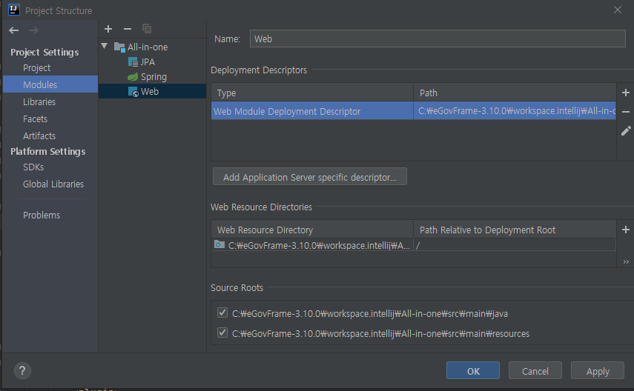Viewport: 634px width, 391px height.
Task: Select the Web Module Deployment Descriptor row
Action: tap(311, 112)
